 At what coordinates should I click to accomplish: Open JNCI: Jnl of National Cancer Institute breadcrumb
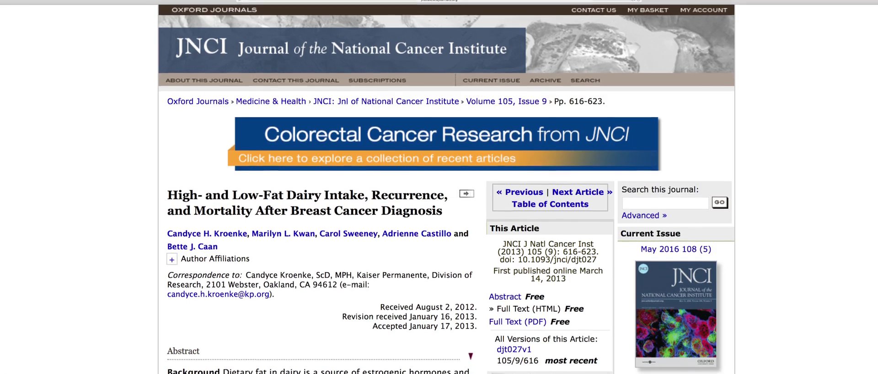tap(386, 102)
